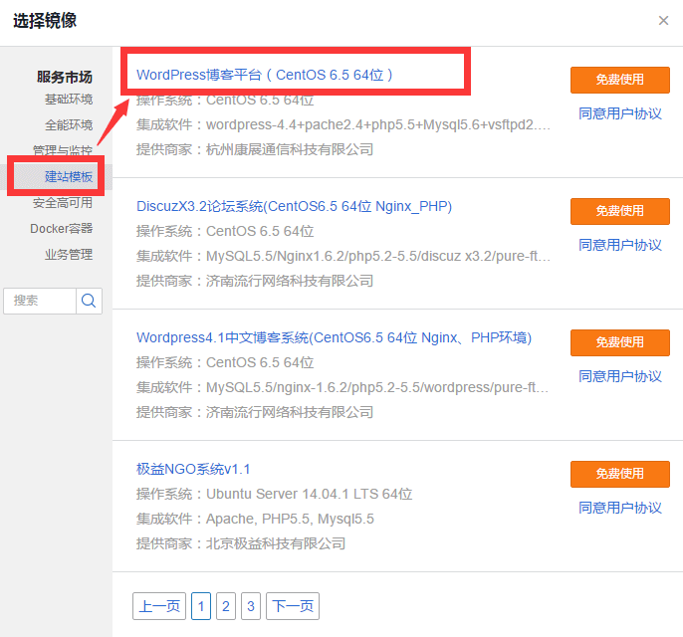This screenshot has width=683, height=637.
Task: Click the search magnifier icon
Action: (89, 301)
